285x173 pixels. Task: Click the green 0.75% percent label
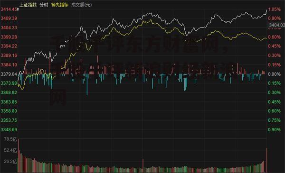point(275,120)
